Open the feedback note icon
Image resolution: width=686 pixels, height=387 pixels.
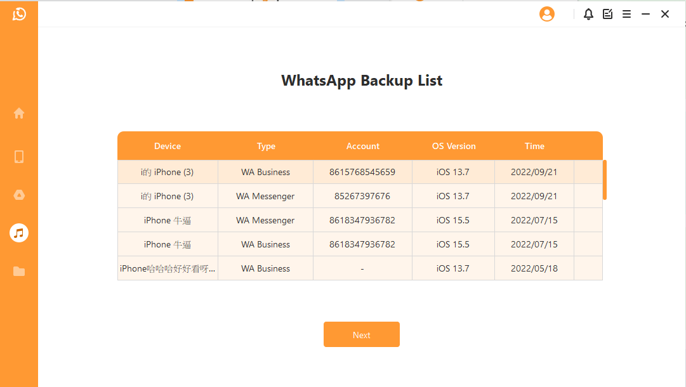pyautogui.click(x=607, y=14)
